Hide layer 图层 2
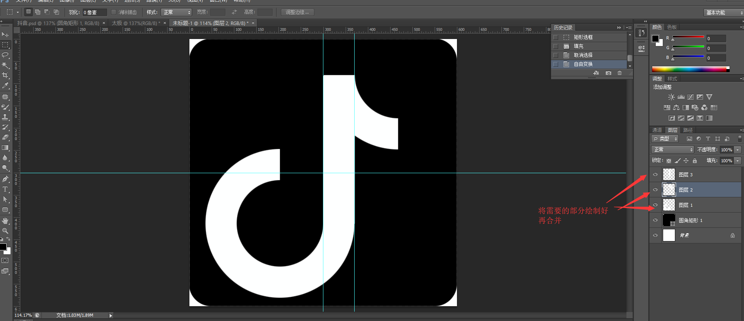 tap(655, 190)
